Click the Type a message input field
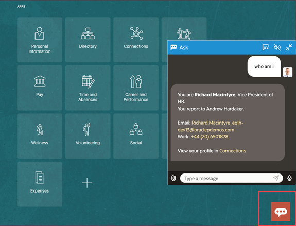The height and width of the screenshot is (226, 296). coord(232,178)
